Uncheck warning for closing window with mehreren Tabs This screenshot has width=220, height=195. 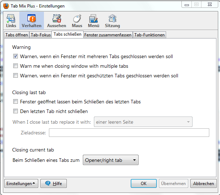15,56
